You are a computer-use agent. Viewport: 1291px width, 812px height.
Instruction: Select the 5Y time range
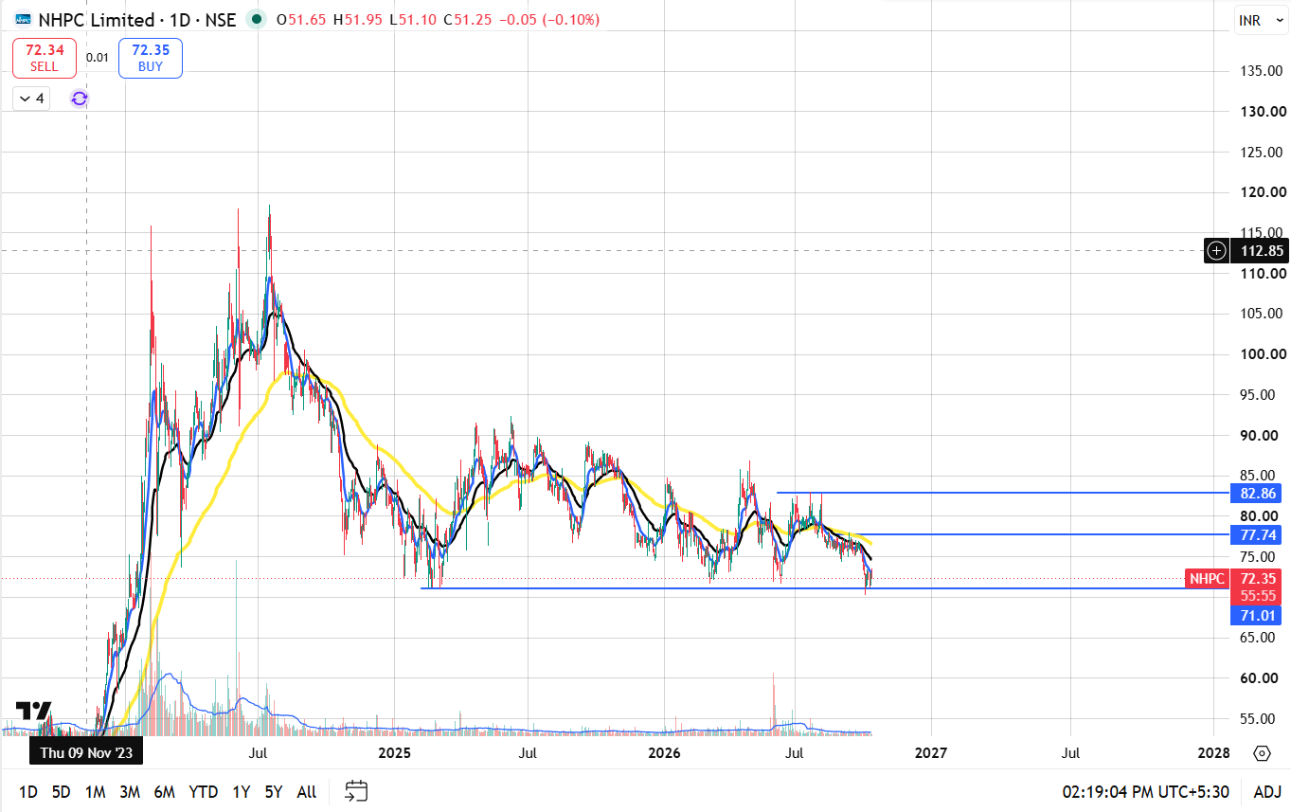[x=274, y=792]
